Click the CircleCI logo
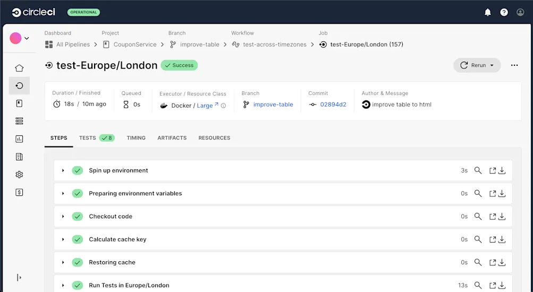533x292 pixels. [33, 13]
